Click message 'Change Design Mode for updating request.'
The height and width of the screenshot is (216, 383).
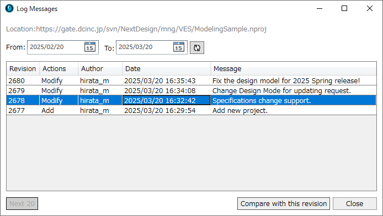[x=281, y=91]
